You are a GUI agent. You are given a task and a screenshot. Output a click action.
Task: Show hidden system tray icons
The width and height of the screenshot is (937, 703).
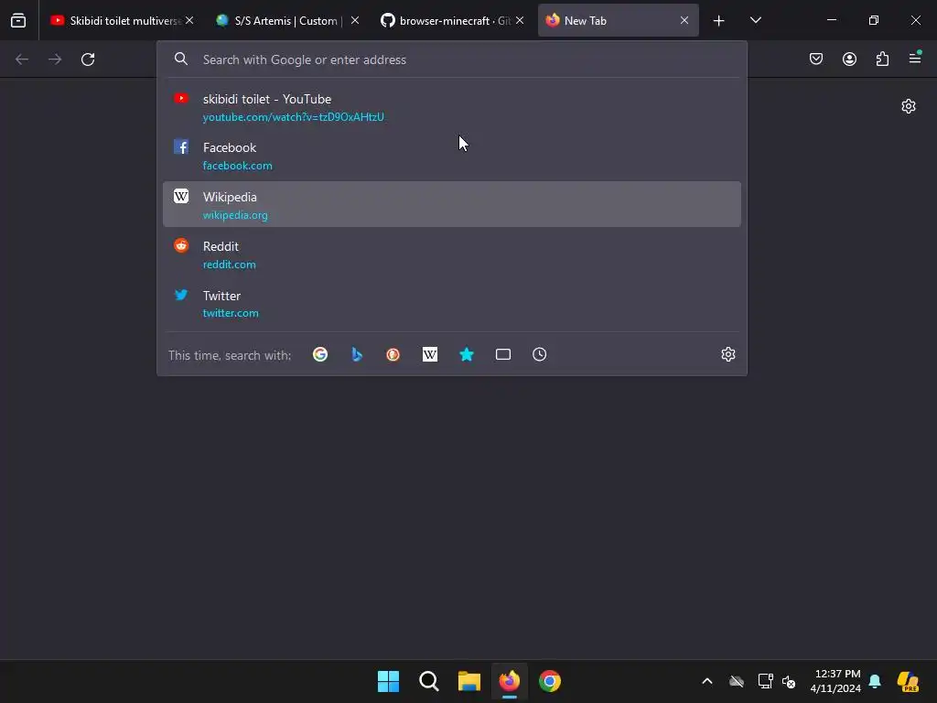707,681
